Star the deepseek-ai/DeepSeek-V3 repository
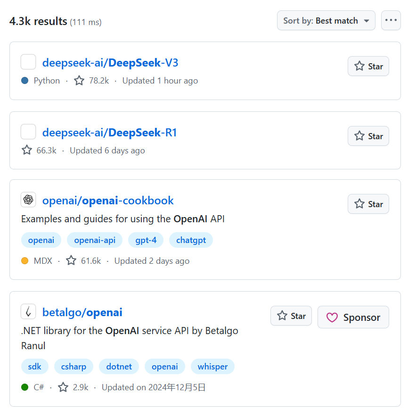This screenshot has height=419, width=408. (368, 66)
